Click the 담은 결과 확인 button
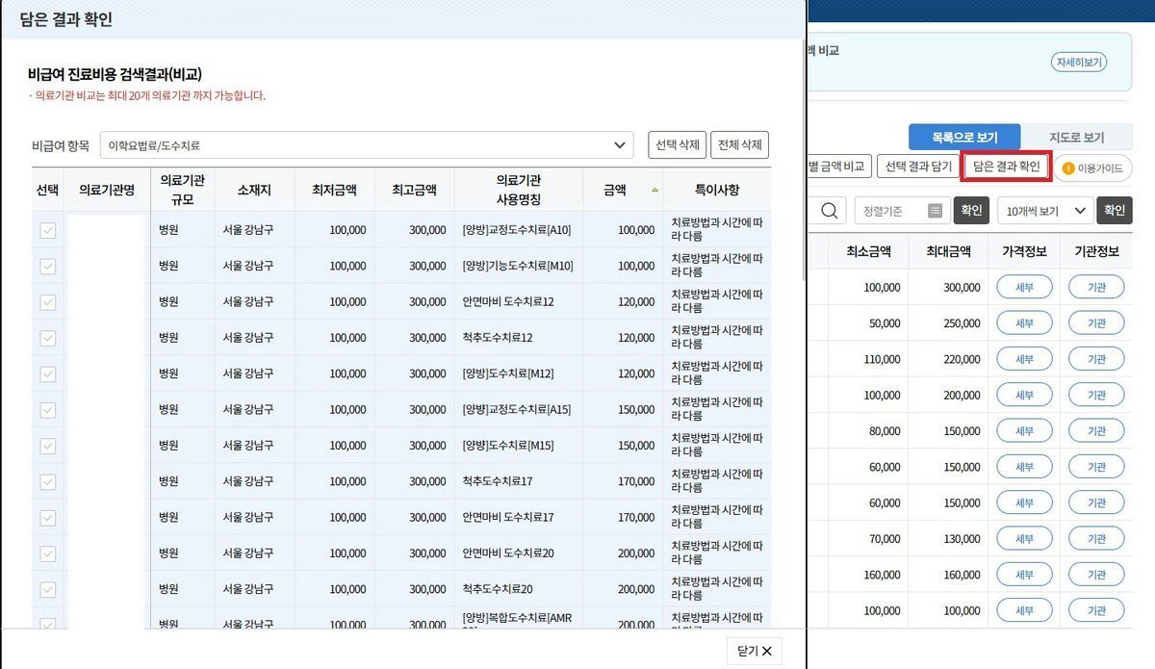This screenshot has width=1155, height=669. point(1006,167)
